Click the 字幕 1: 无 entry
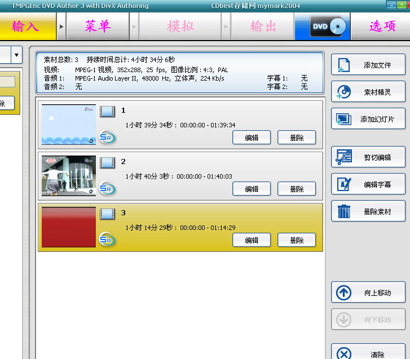410x359 pixels. [288, 78]
